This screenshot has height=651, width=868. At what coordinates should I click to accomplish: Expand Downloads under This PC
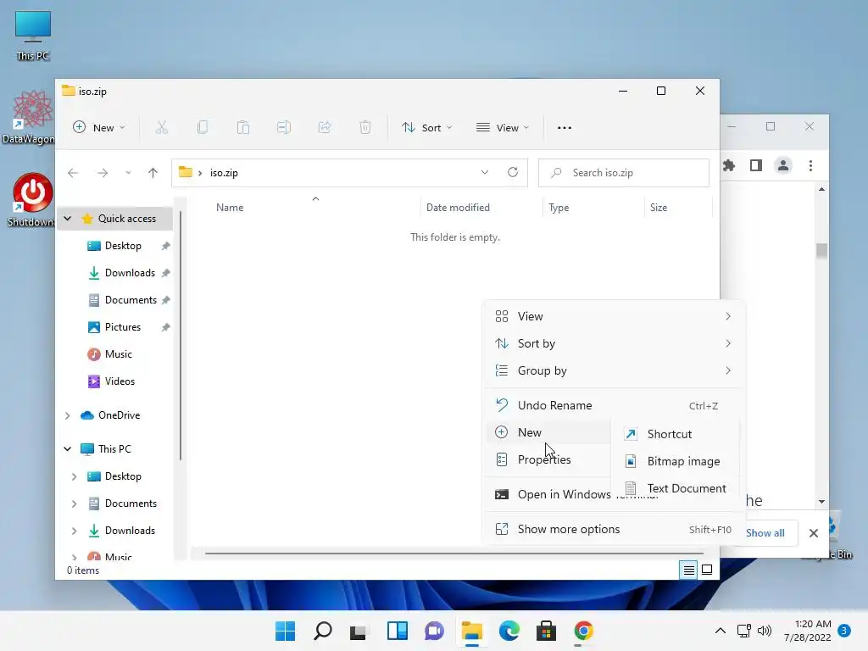(x=75, y=531)
